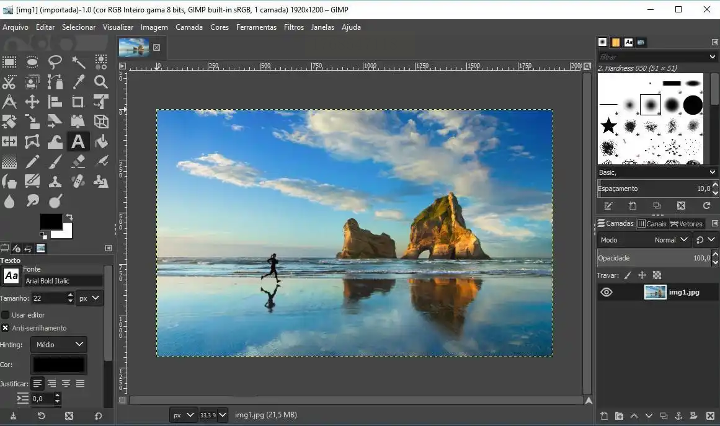Uncheck the Anti-serrilhamento checkbox
Screen dimensions: 720x426
click(6, 328)
